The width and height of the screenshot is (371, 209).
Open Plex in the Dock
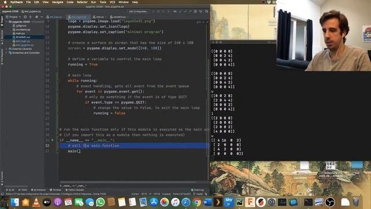point(218,202)
